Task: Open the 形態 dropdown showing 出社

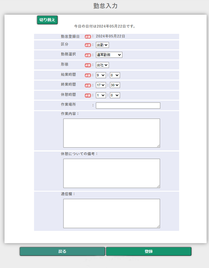Action: (x=102, y=65)
